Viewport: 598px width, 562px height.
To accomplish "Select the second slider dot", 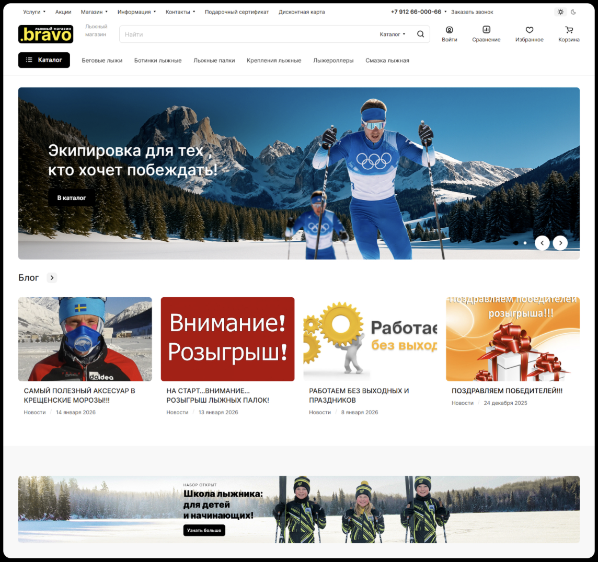I will tap(525, 243).
